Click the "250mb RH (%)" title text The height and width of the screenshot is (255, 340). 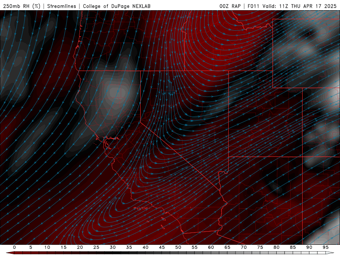[22, 6]
